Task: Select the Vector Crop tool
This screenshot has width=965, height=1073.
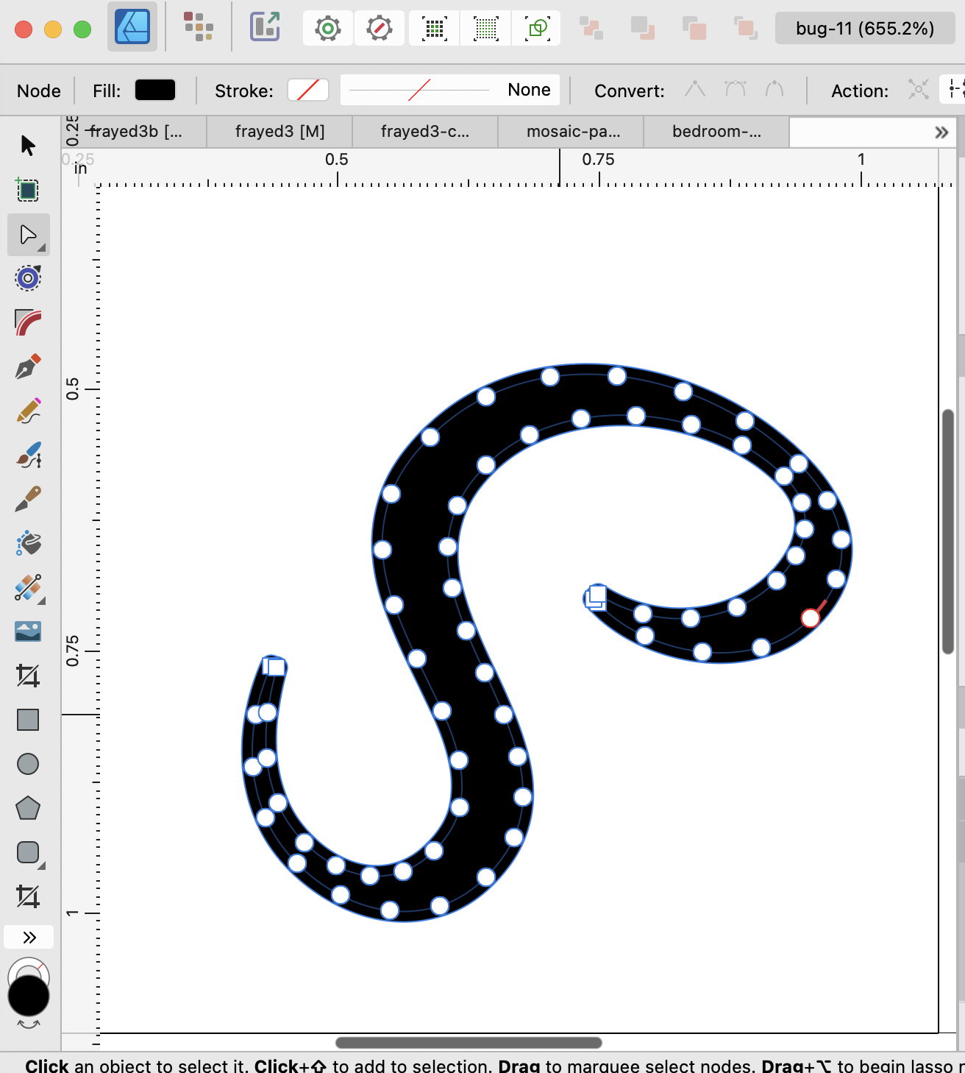Action: coord(28,676)
